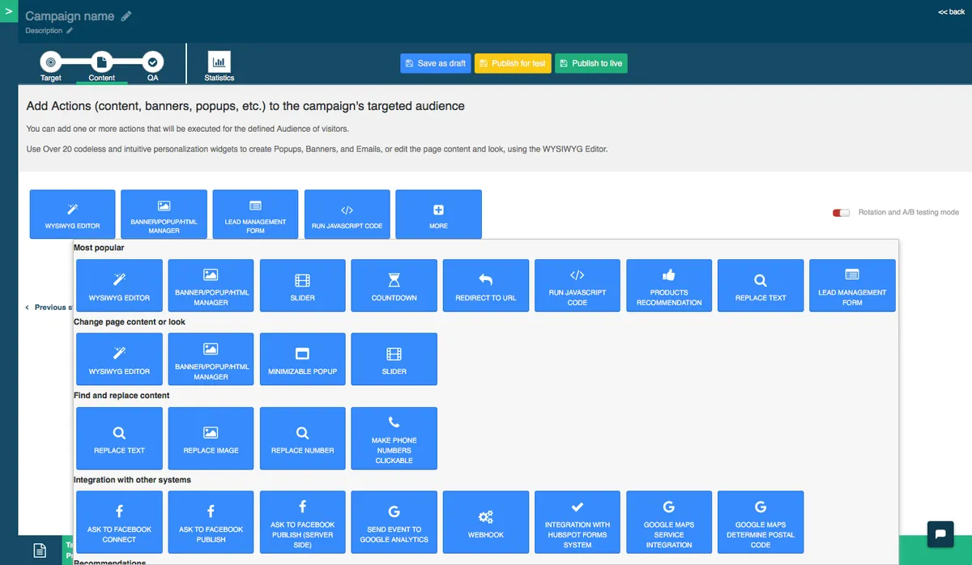Click the 'Campaign name' title text
Viewport: 972px width, 565px height.
[x=70, y=16]
